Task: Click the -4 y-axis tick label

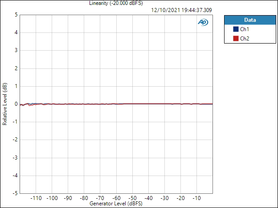Action: [x=15, y=176]
